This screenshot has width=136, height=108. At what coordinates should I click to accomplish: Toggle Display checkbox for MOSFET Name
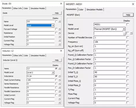coord(128,24)
